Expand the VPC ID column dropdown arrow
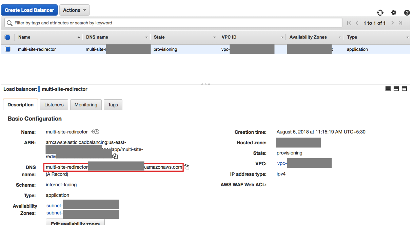Viewport: 415px width, 228px height. 282,37
